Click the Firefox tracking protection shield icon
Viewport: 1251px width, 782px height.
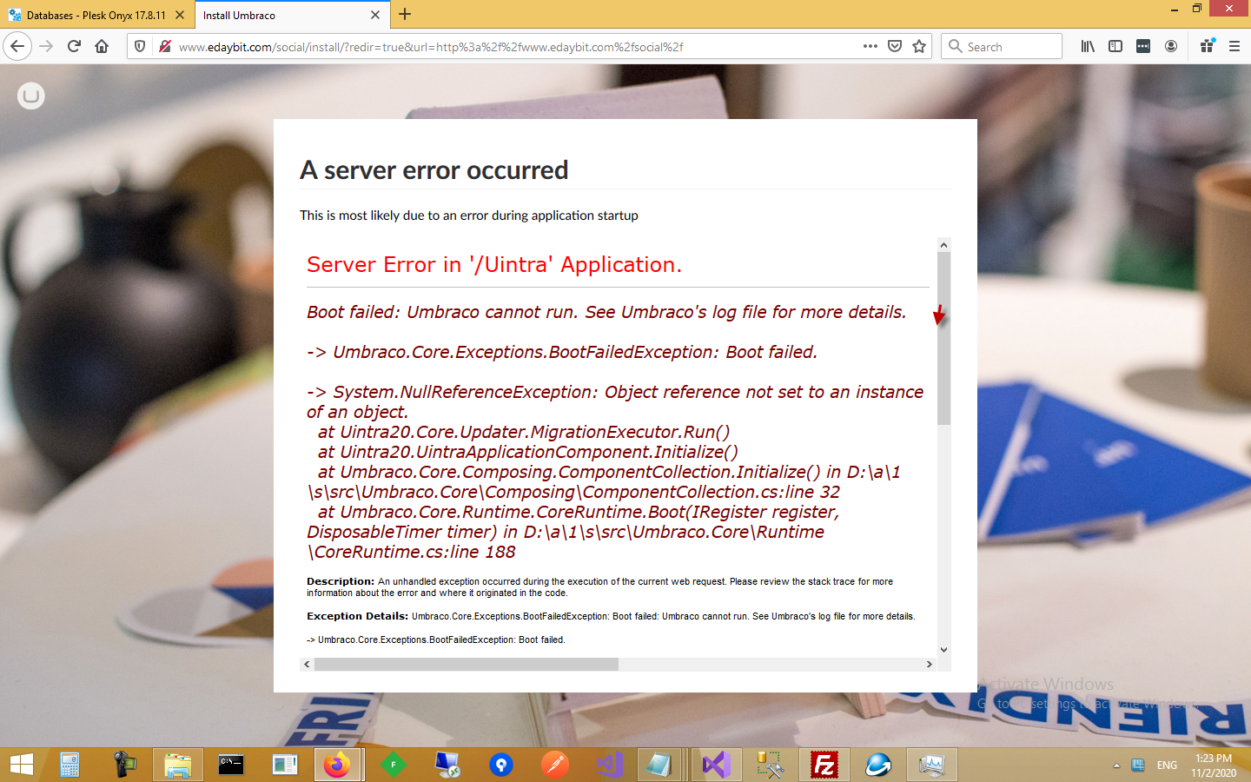140,46
